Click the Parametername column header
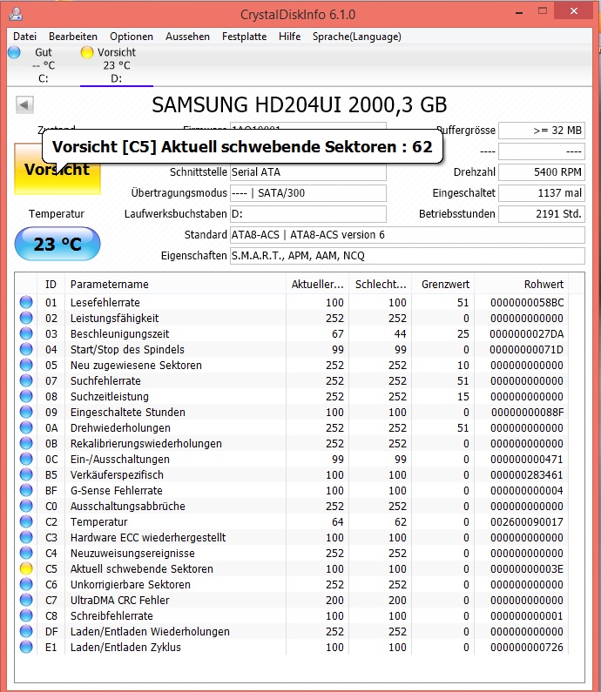Image resolution: width=601 pixels, height=692 pixels. click(x=175, y=285)
